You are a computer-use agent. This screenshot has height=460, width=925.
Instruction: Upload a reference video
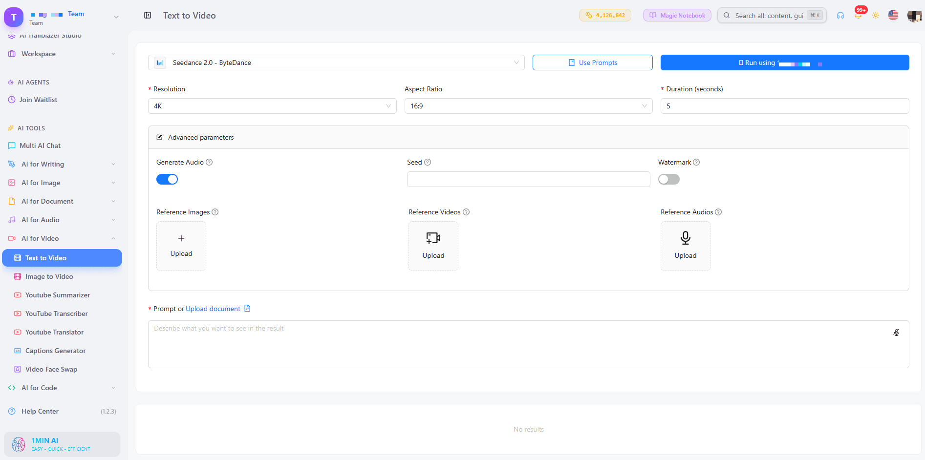pyautogui.click(x=433, y=246)
